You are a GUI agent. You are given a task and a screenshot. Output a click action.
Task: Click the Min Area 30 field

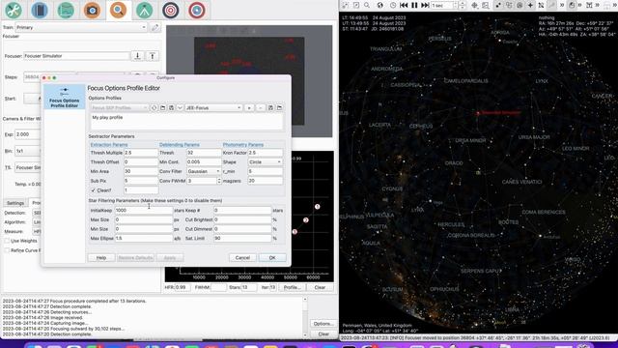[x=141, y=171]
